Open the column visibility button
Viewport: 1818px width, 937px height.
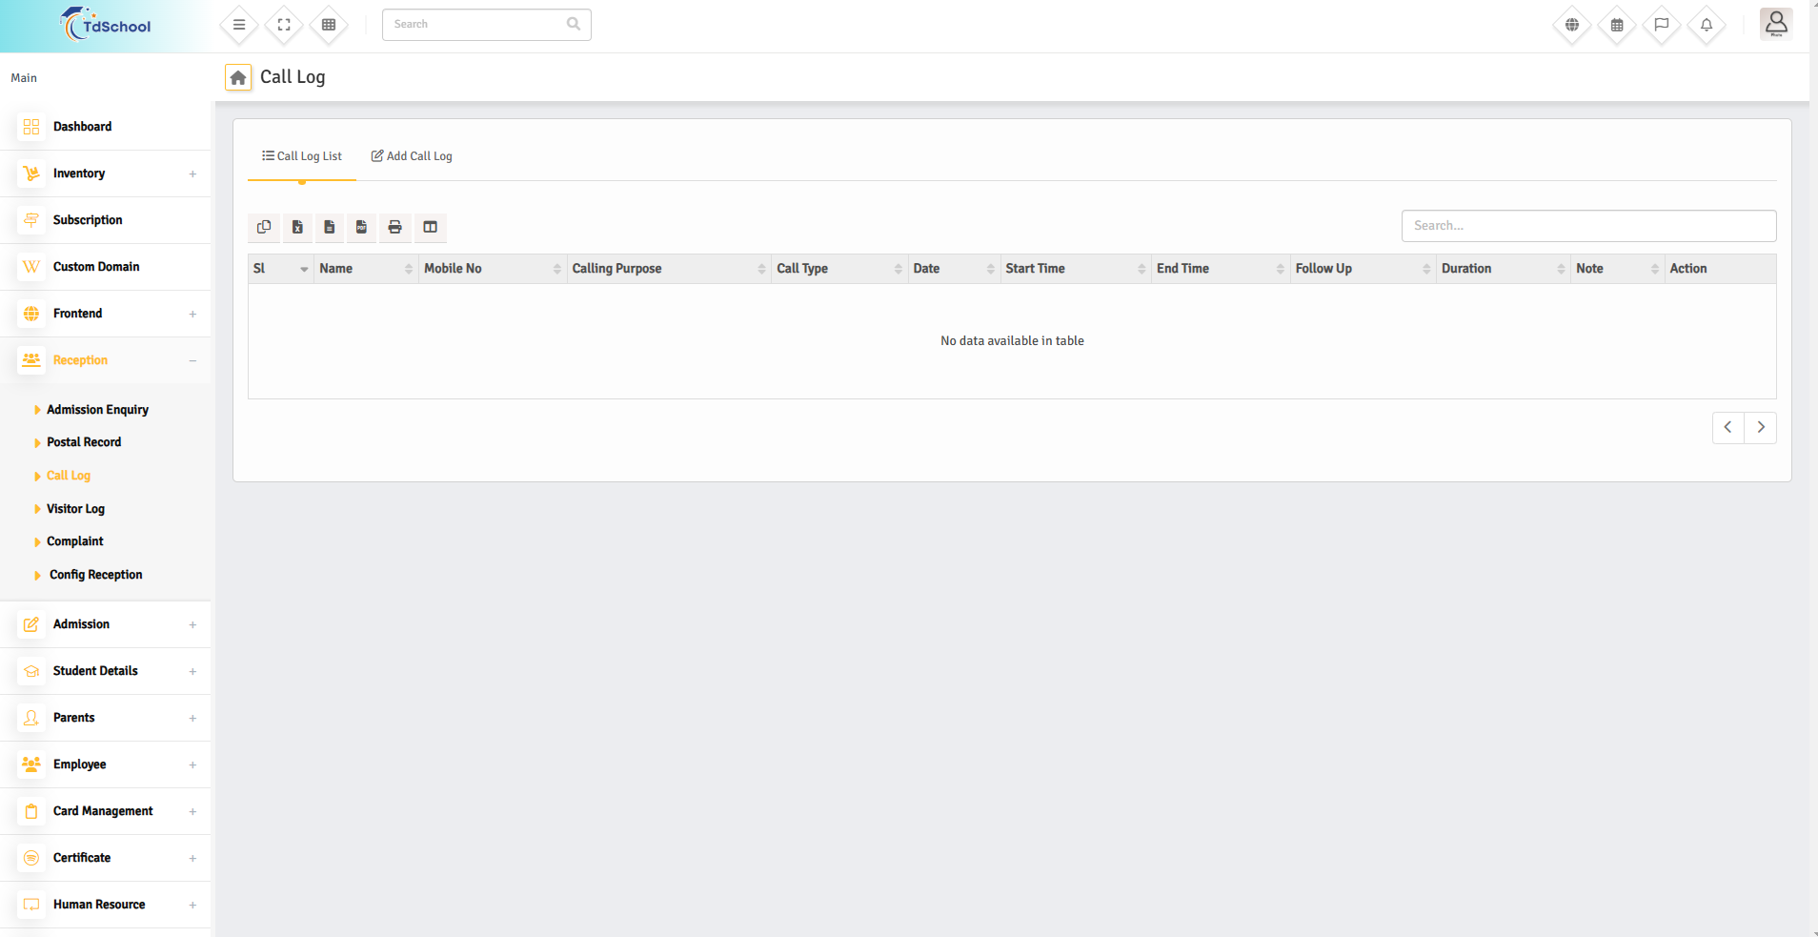click(x=430, y=227)
